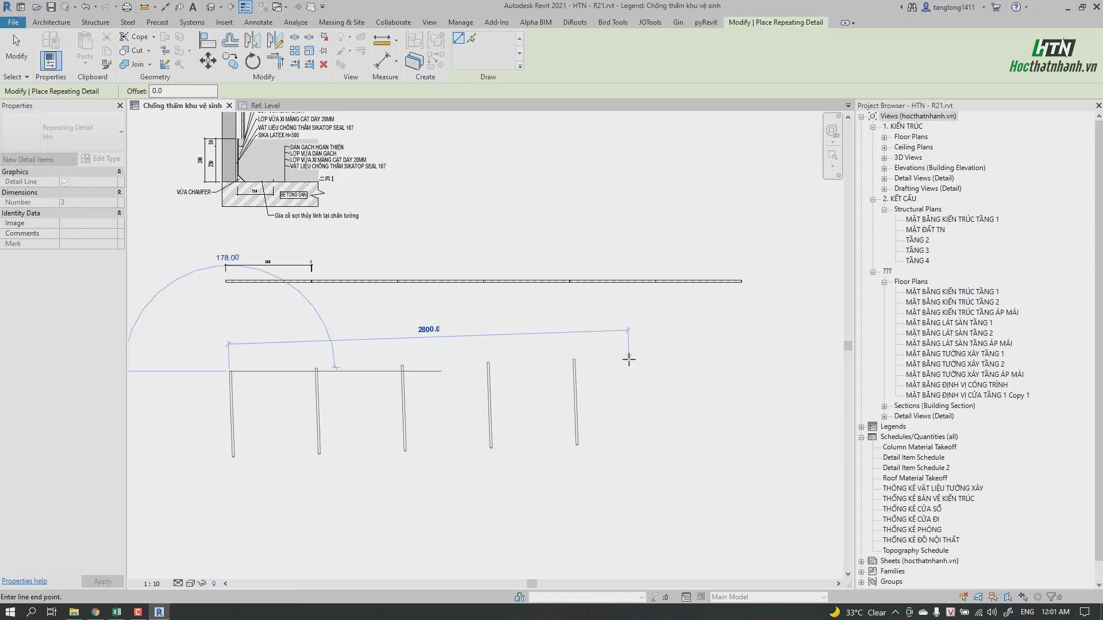This screenshot has height=620, width=1103.
Task: Click the Rotate tool icon
Action: coord(253,61)
